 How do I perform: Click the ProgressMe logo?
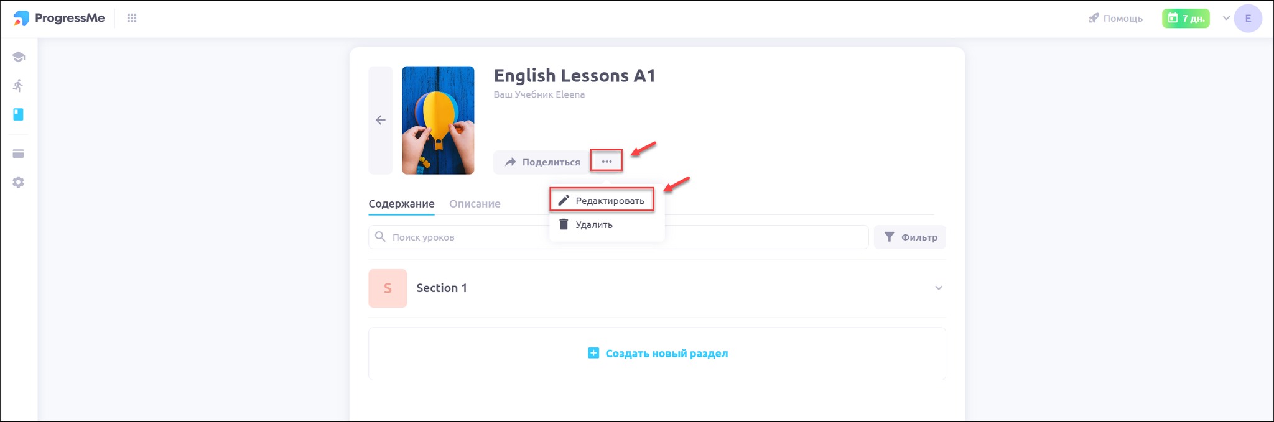pos(59,18)
